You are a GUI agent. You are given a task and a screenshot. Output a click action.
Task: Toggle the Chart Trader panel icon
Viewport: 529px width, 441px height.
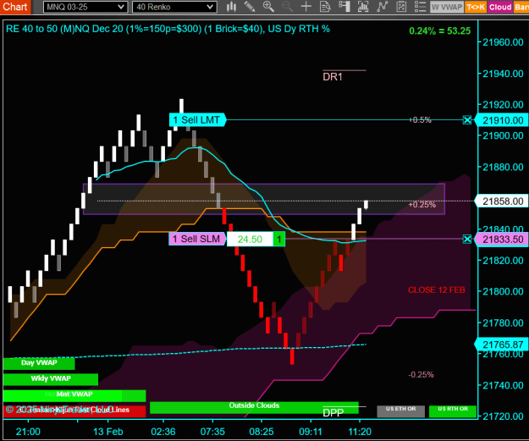point(344,7)
